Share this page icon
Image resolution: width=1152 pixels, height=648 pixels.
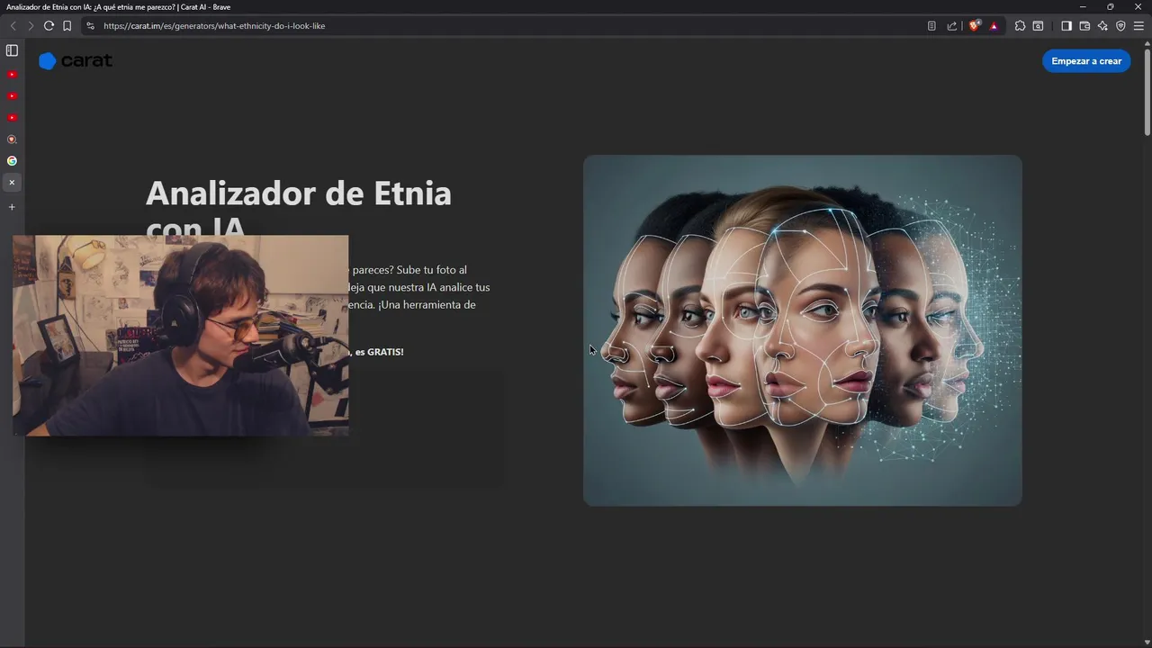point(952,26)
